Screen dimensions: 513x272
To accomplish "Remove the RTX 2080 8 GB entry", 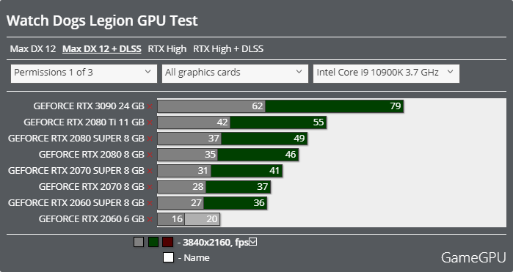I will [150, 155].
